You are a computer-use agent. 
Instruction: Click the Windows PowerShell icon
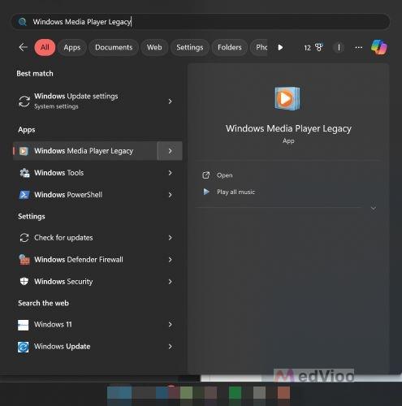coord(24,195)
